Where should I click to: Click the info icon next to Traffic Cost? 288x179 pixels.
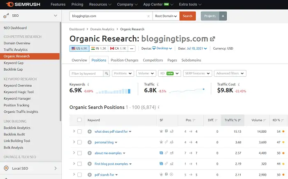[x=239, y=85]
